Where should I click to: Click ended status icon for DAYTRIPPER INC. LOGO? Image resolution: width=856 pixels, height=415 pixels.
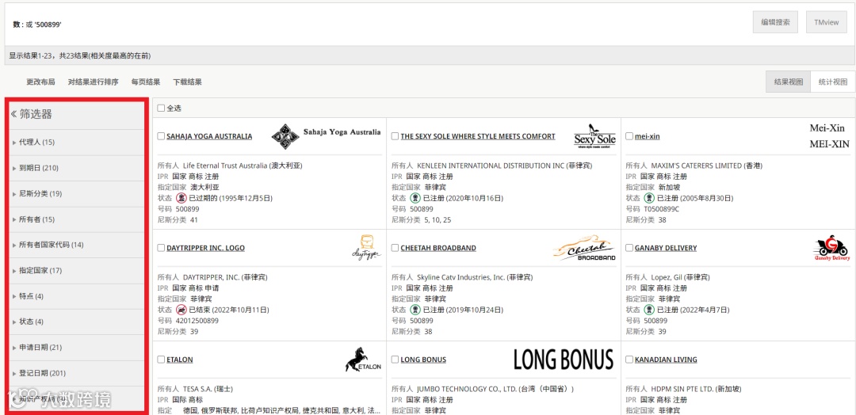tap(182, 310)
